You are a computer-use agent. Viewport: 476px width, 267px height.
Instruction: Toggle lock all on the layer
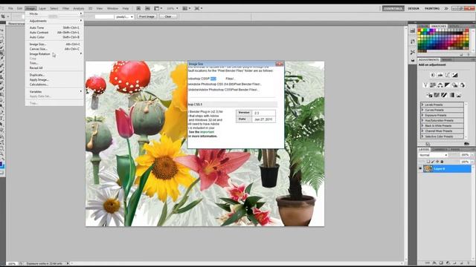(442, 162)
